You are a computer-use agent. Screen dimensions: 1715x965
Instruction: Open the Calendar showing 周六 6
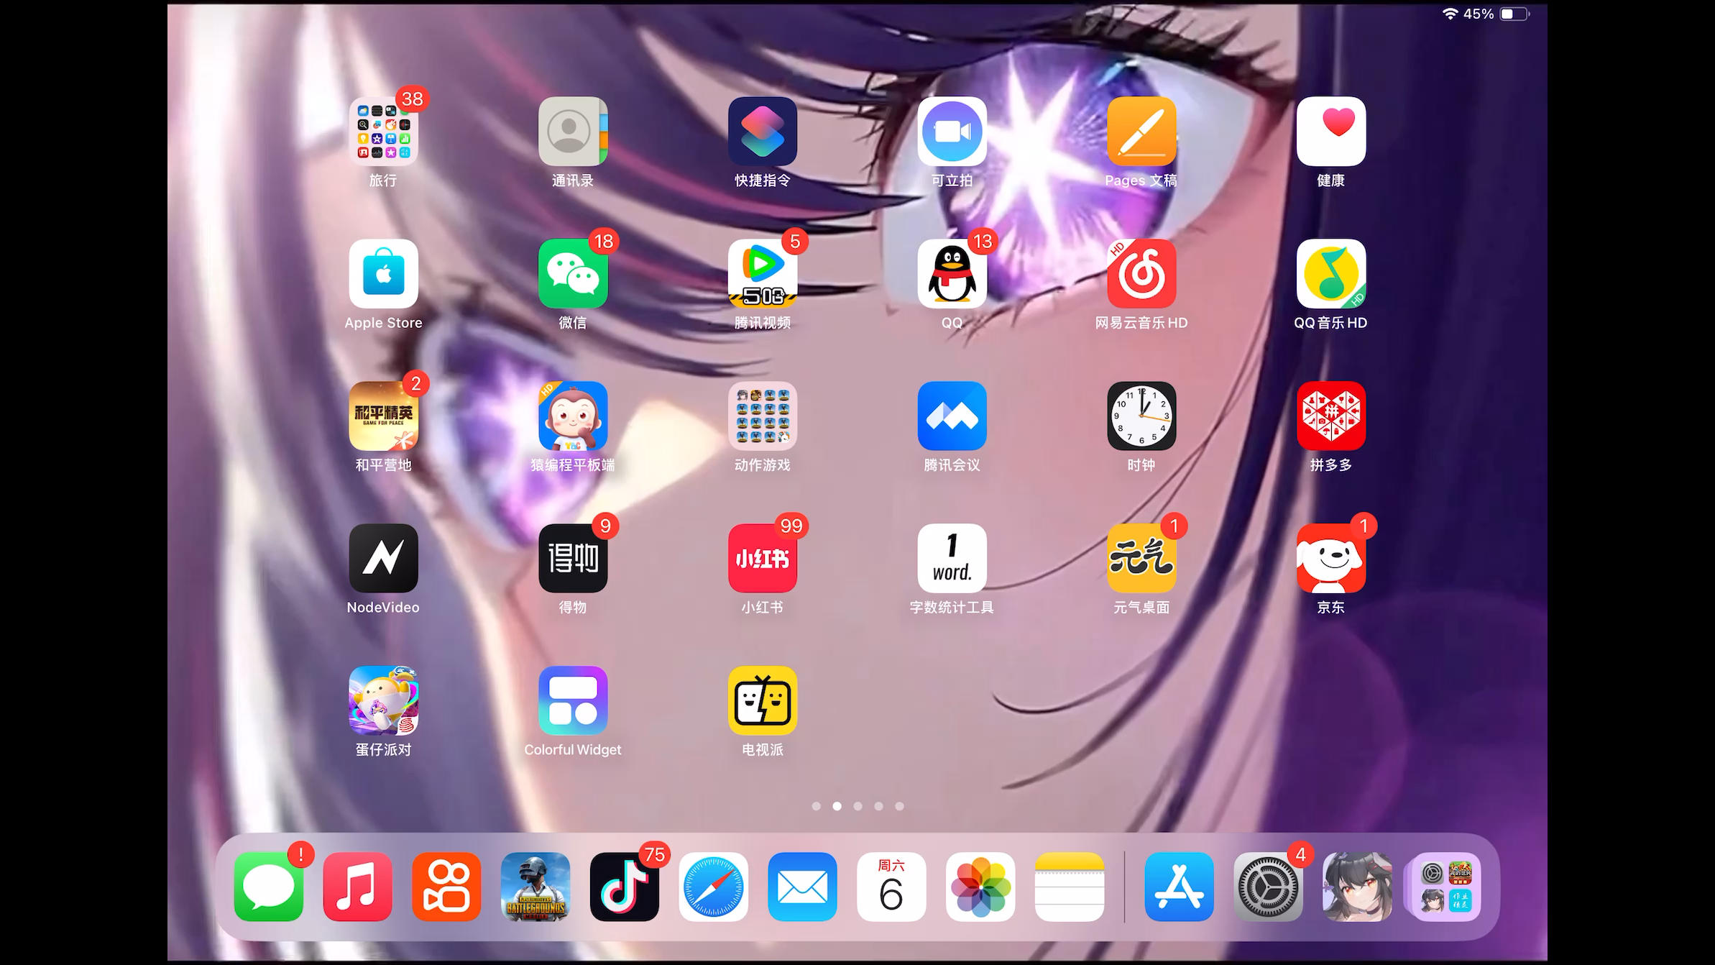[891, 887]
